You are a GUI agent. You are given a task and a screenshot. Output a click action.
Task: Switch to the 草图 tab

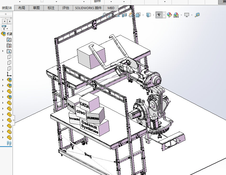36,8
